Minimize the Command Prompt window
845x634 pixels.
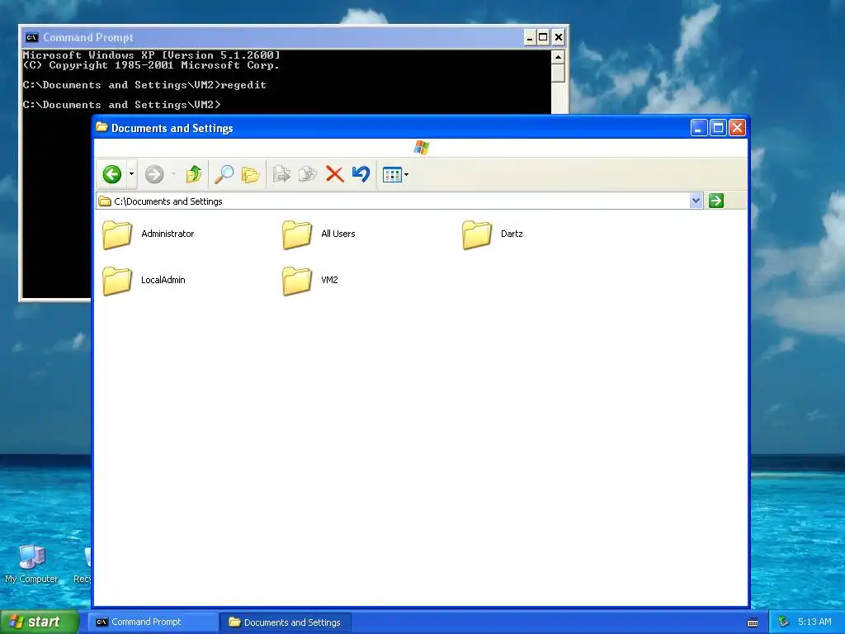tap(530, 38)
